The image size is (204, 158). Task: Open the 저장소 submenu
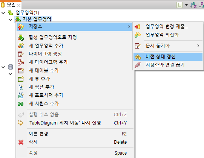coord(75,27)
